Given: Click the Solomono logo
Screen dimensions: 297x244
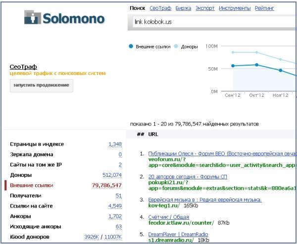Looking at the screenshot, I should [64, 18].
